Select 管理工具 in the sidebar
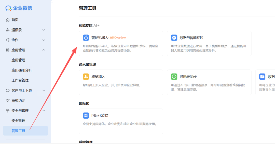Image resolution: width=275 pixels, height=144 pixels. tap(25, 131)
